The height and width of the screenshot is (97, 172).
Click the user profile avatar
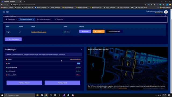point(166,12)
